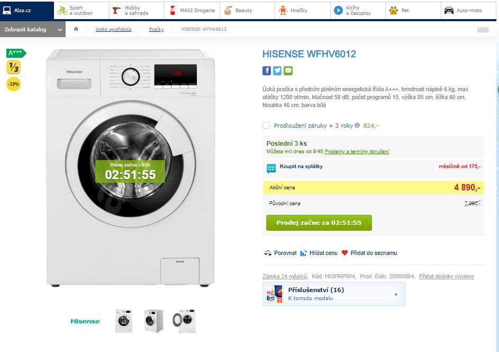Go to the home breadcrumb icon
The width and height of the screenshot is (499, 352).
pyautogui.click(x=76, y=29)
